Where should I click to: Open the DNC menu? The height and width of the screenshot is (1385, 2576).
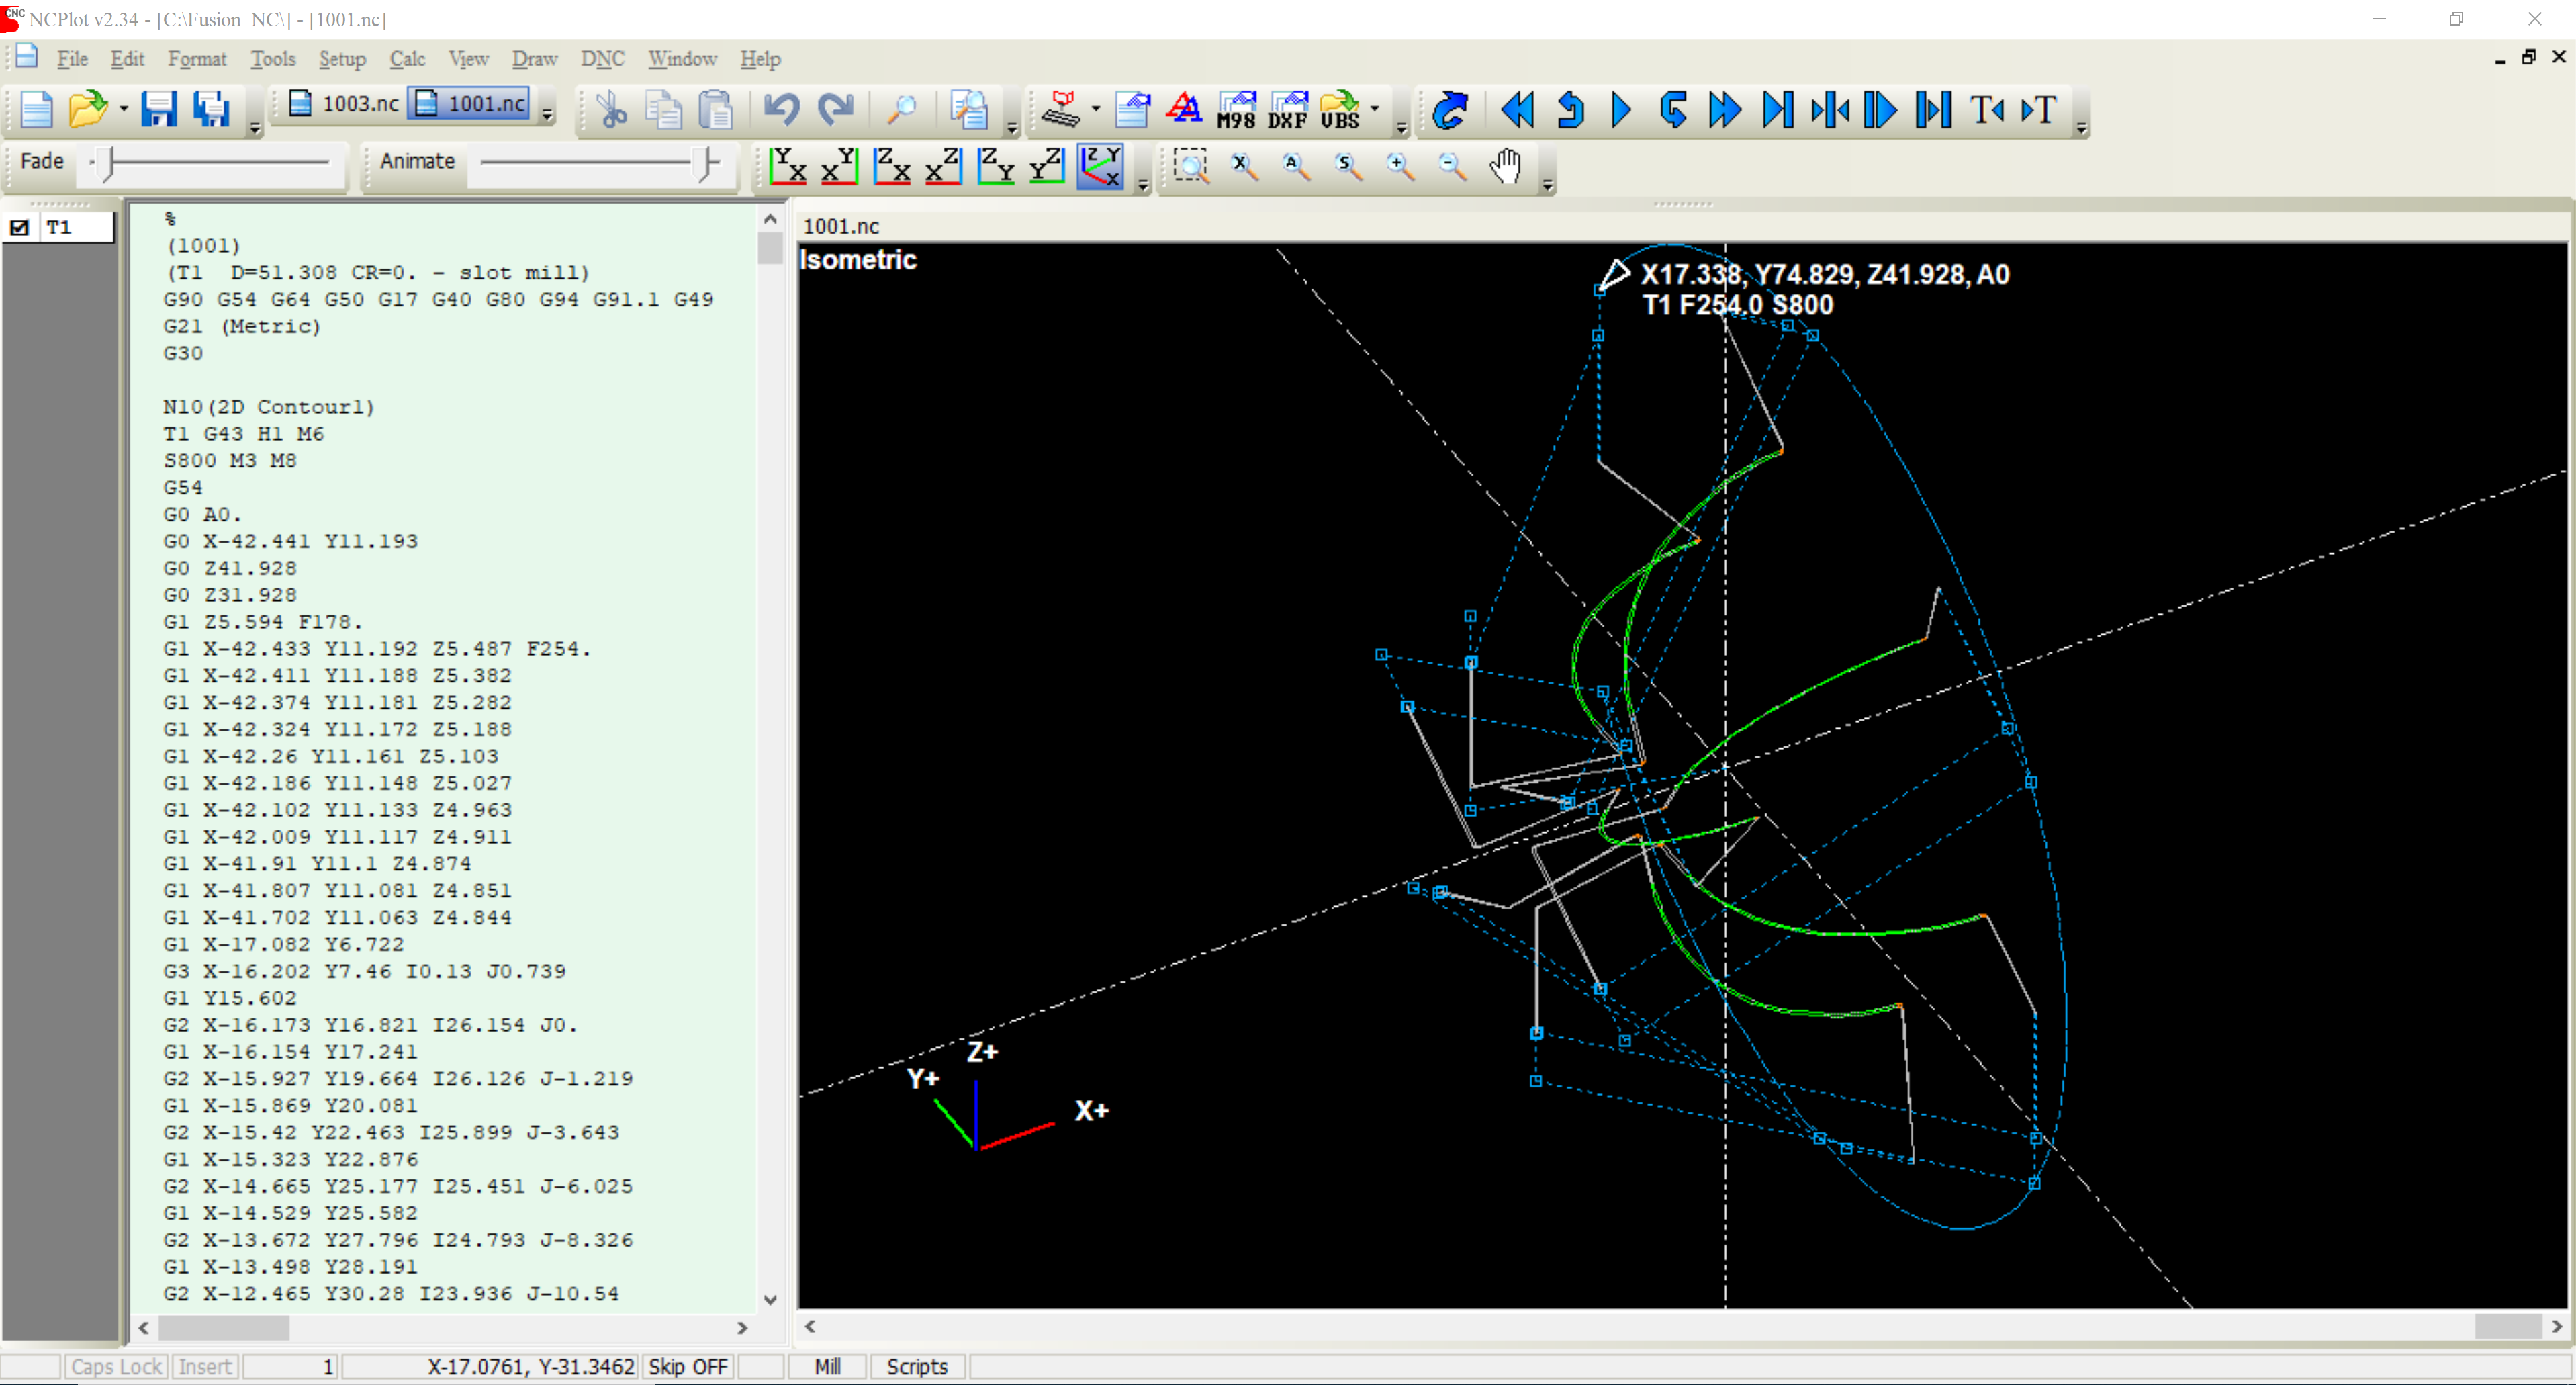tap(603, 59)
